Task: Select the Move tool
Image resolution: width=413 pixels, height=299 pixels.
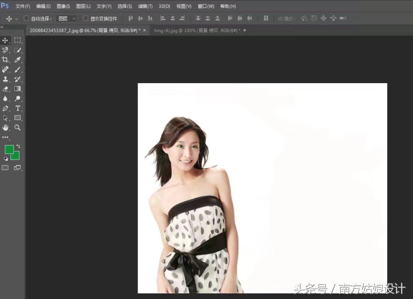Action: click(x=6, y=40)
